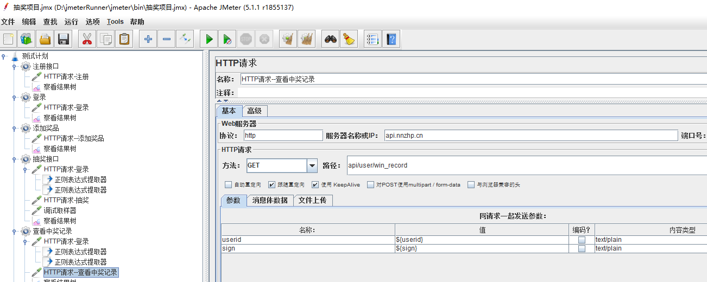
Task: Select the 参数 tab
Action: [x=233, y=200]
